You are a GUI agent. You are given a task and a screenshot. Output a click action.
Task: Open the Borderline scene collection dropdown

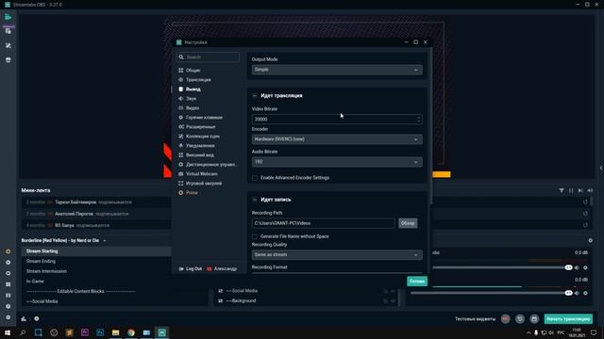(105, 241)
